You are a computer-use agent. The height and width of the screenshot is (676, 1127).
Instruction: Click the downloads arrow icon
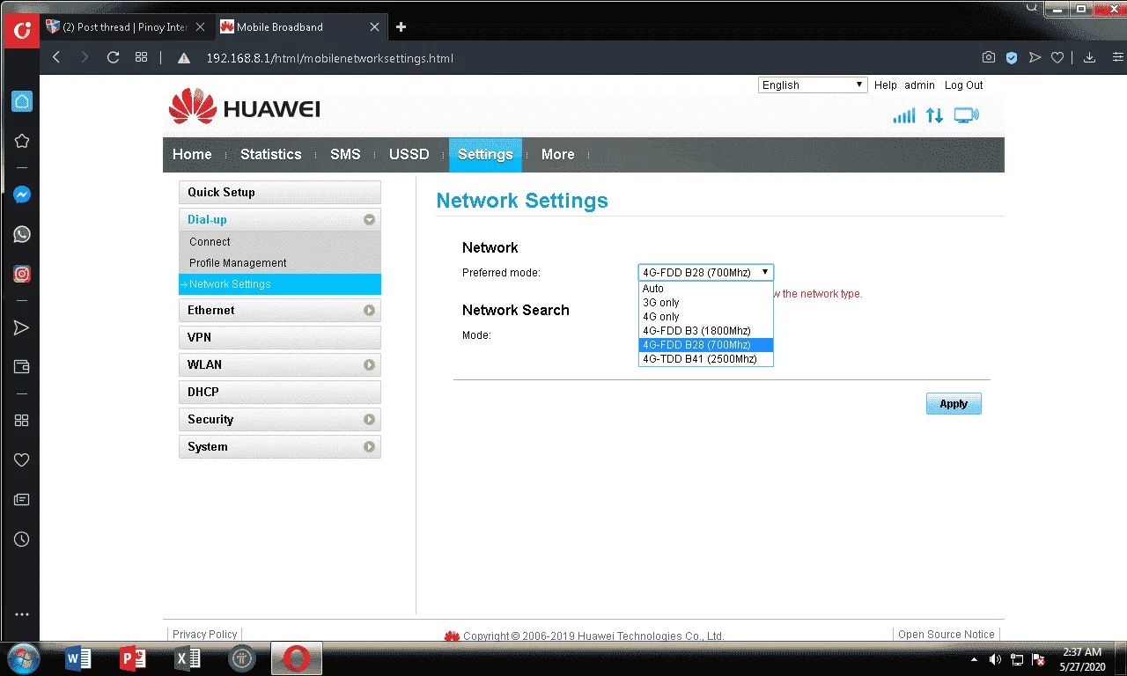(x=1089, y=57)
